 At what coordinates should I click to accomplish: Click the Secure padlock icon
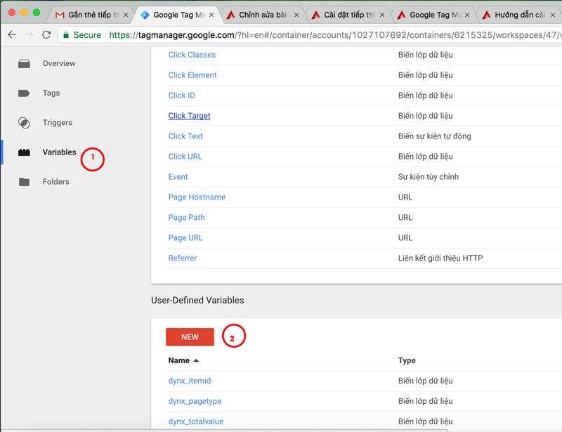click(x=66, y=35)
